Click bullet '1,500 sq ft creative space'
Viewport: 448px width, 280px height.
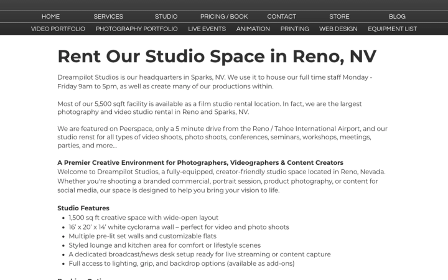(144, 218)
